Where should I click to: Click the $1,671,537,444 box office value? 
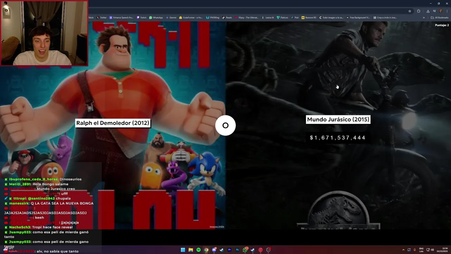tap(338, 138)
